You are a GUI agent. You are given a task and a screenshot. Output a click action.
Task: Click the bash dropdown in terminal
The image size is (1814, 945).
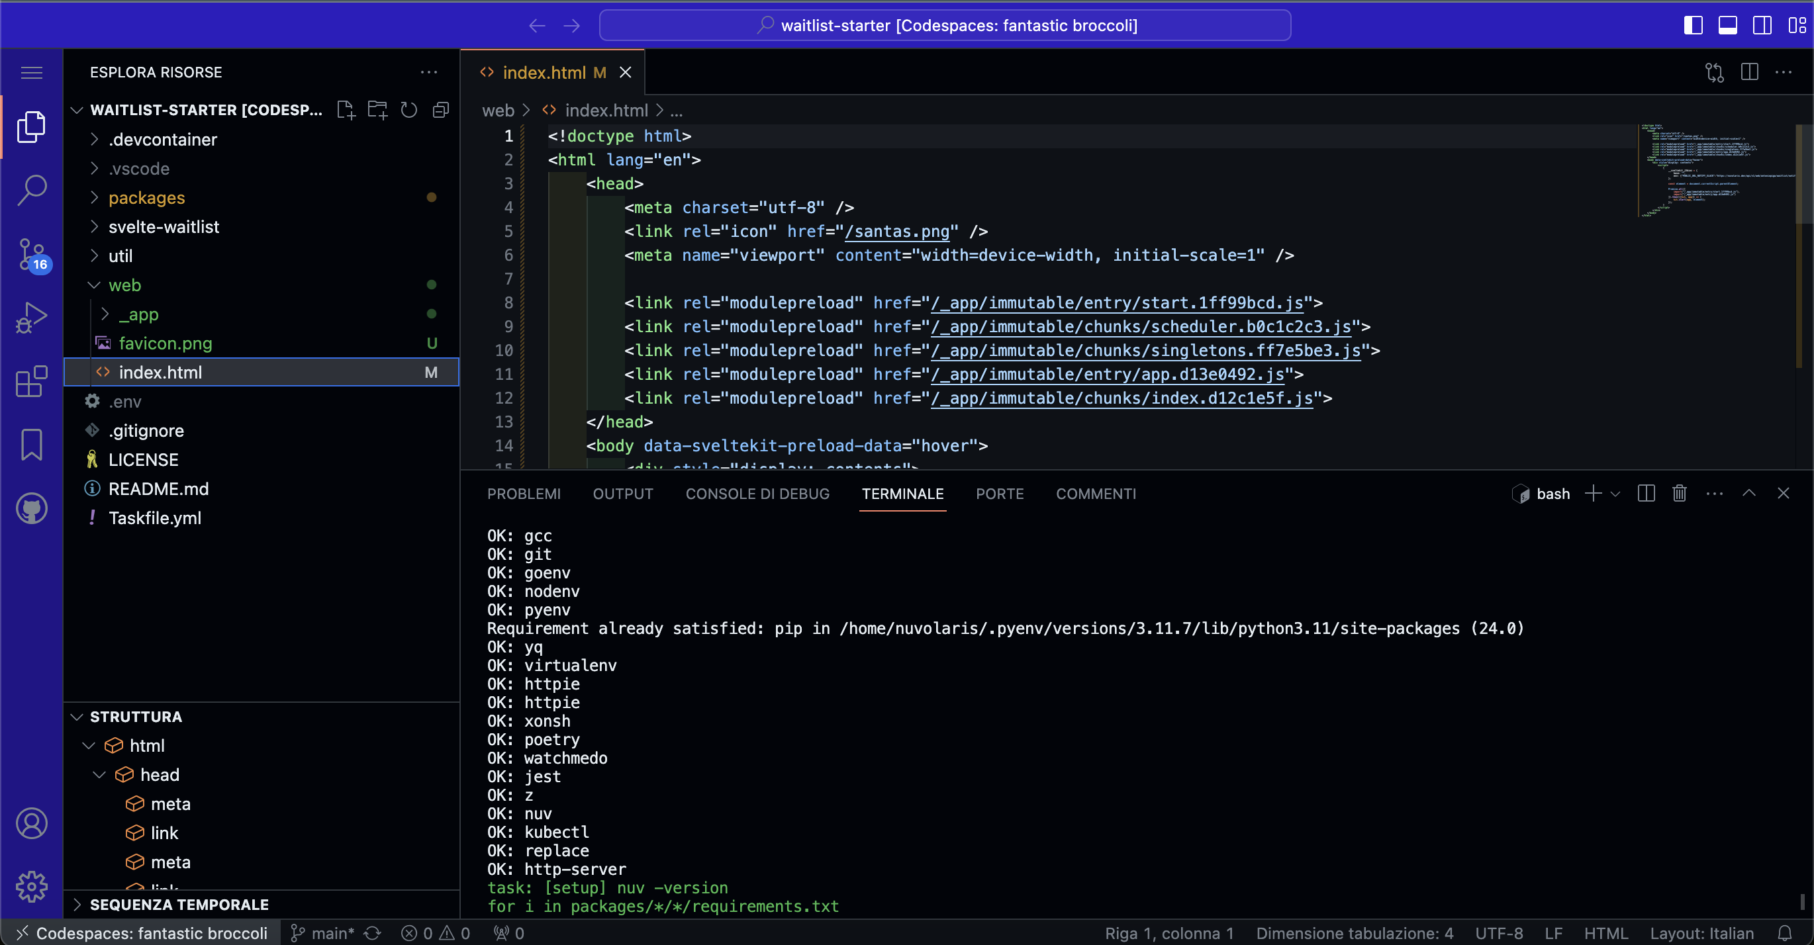point(1615,493)
